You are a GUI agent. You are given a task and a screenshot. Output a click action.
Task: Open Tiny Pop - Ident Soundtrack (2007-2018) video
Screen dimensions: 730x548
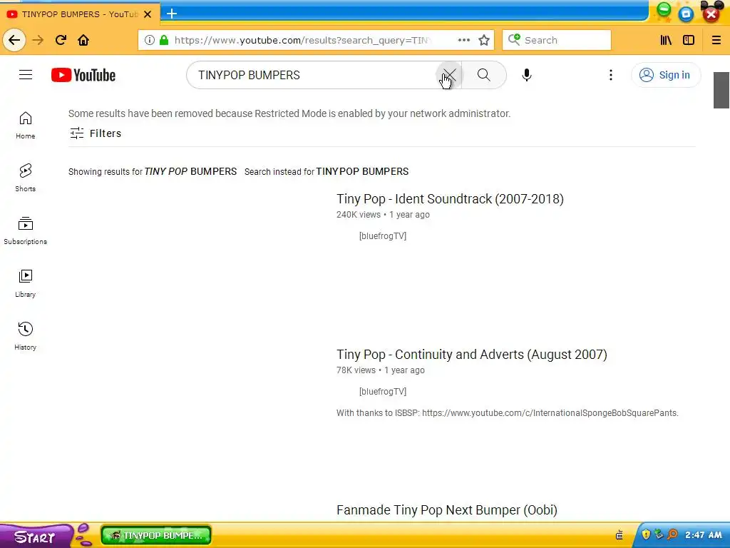click(450, 199)
